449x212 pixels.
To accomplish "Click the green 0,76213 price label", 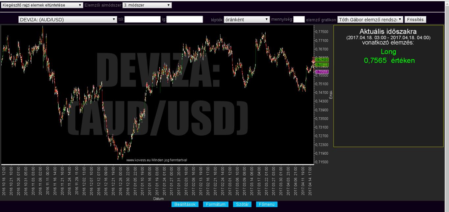I will tap(322, 60).
